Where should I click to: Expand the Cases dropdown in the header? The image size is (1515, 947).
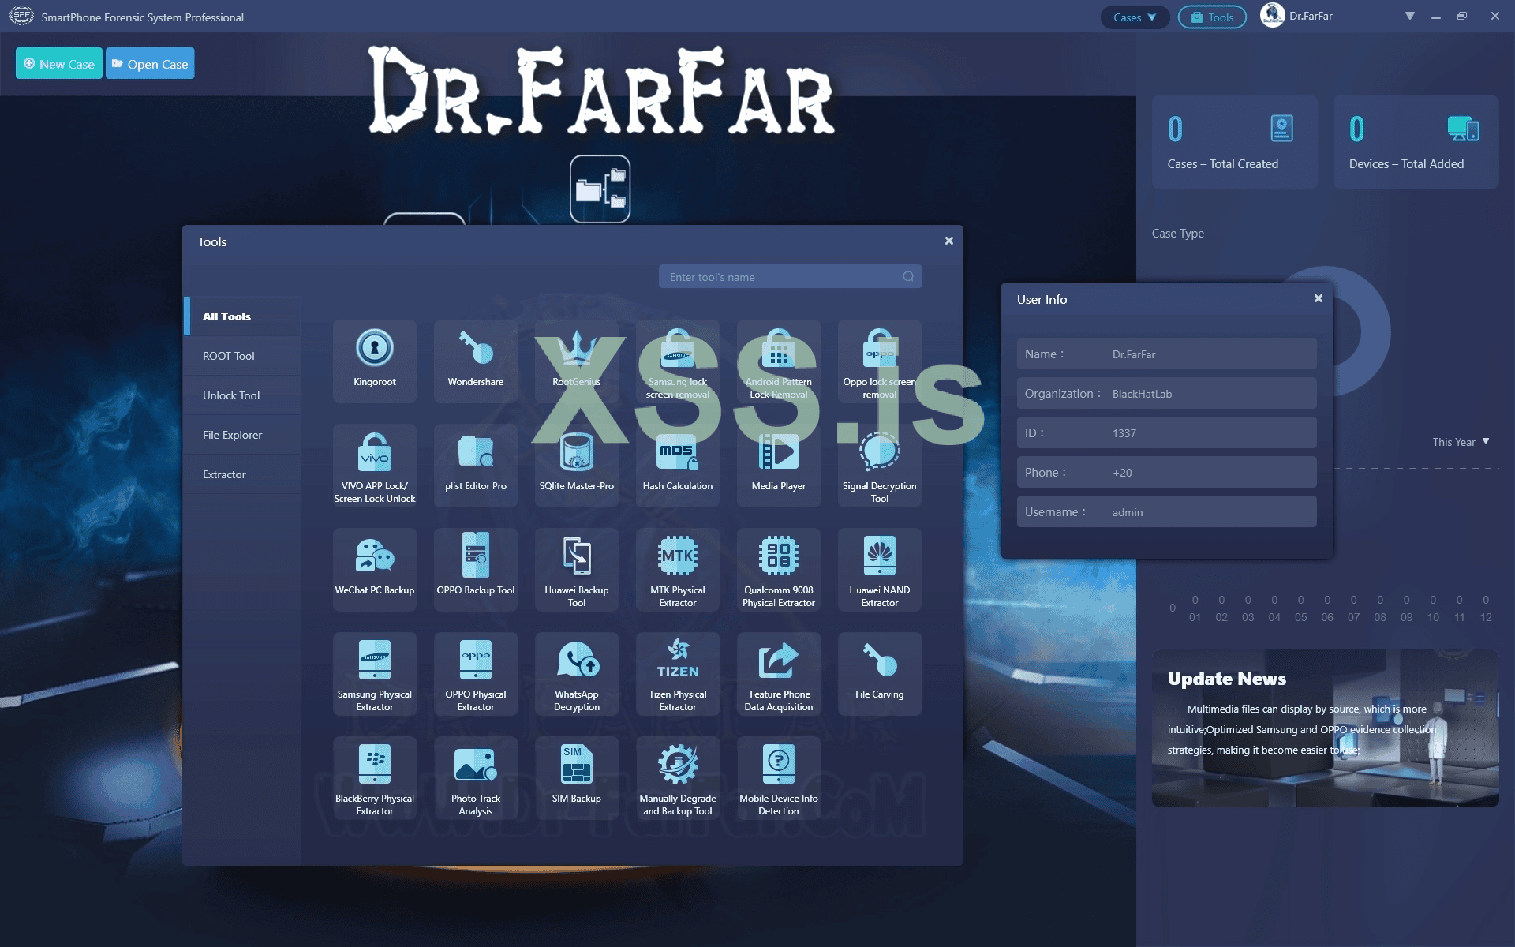pos(1134,17)
